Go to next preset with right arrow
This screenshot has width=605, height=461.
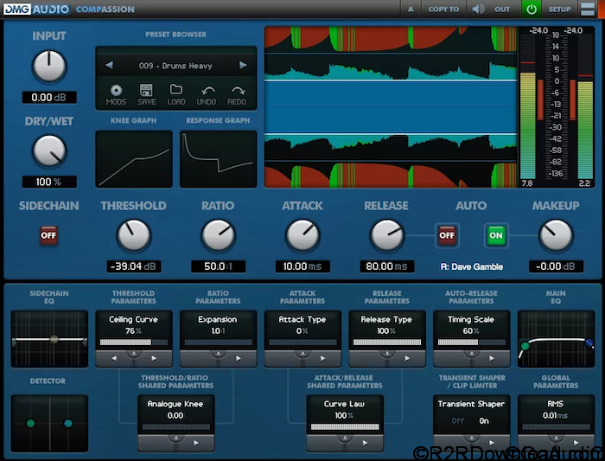(x=243, y=65)
